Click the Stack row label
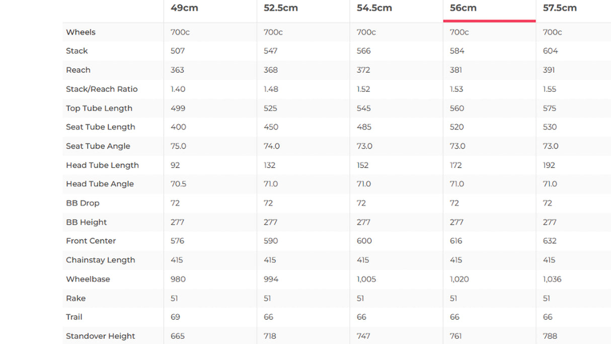The width and height of the screenshot is (611, 344). 77,51
